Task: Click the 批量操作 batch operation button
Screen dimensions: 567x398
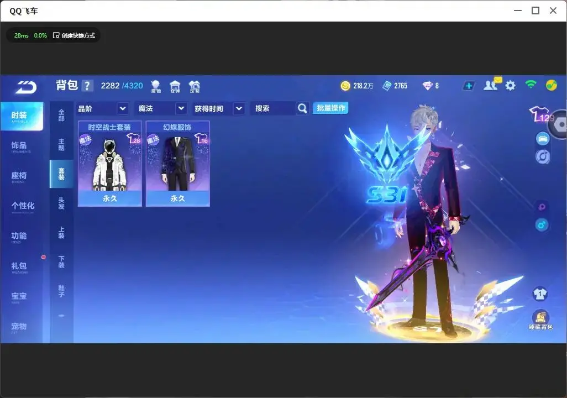Action: click(330, 108)
